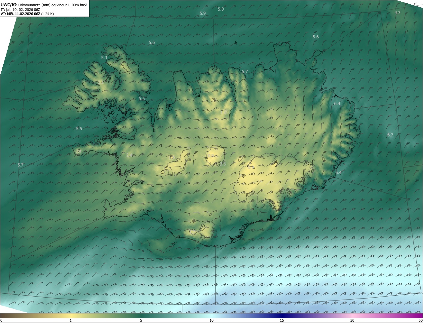Click the "5.3" value near the Westfjords
The height and width of the screenshot is (323, 423).
104,58
